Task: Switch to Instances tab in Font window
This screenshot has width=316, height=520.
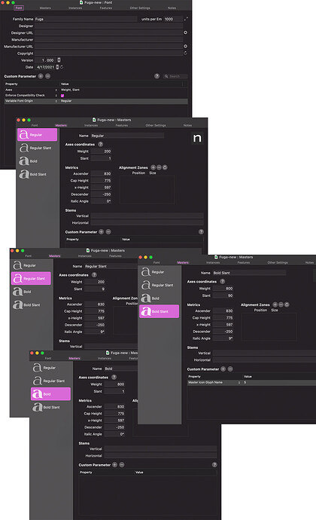Action: pos(75,8)
